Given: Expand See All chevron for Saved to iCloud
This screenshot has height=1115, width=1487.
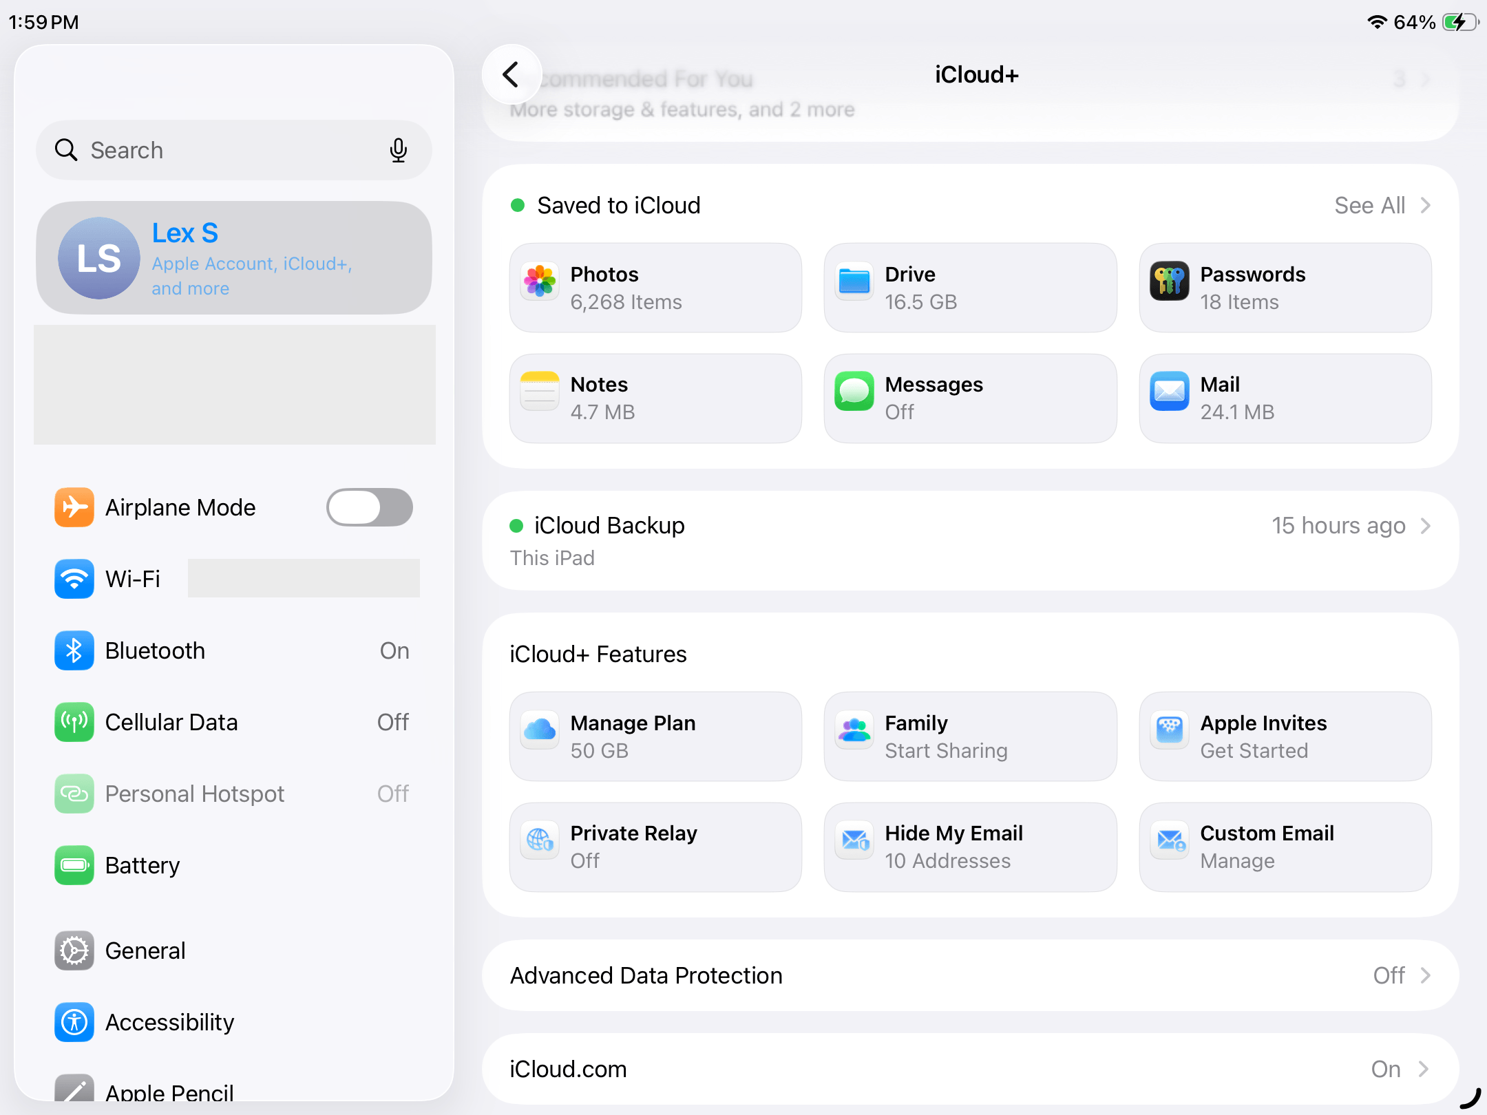Looking at the screenshot, I should [1426, 205].
